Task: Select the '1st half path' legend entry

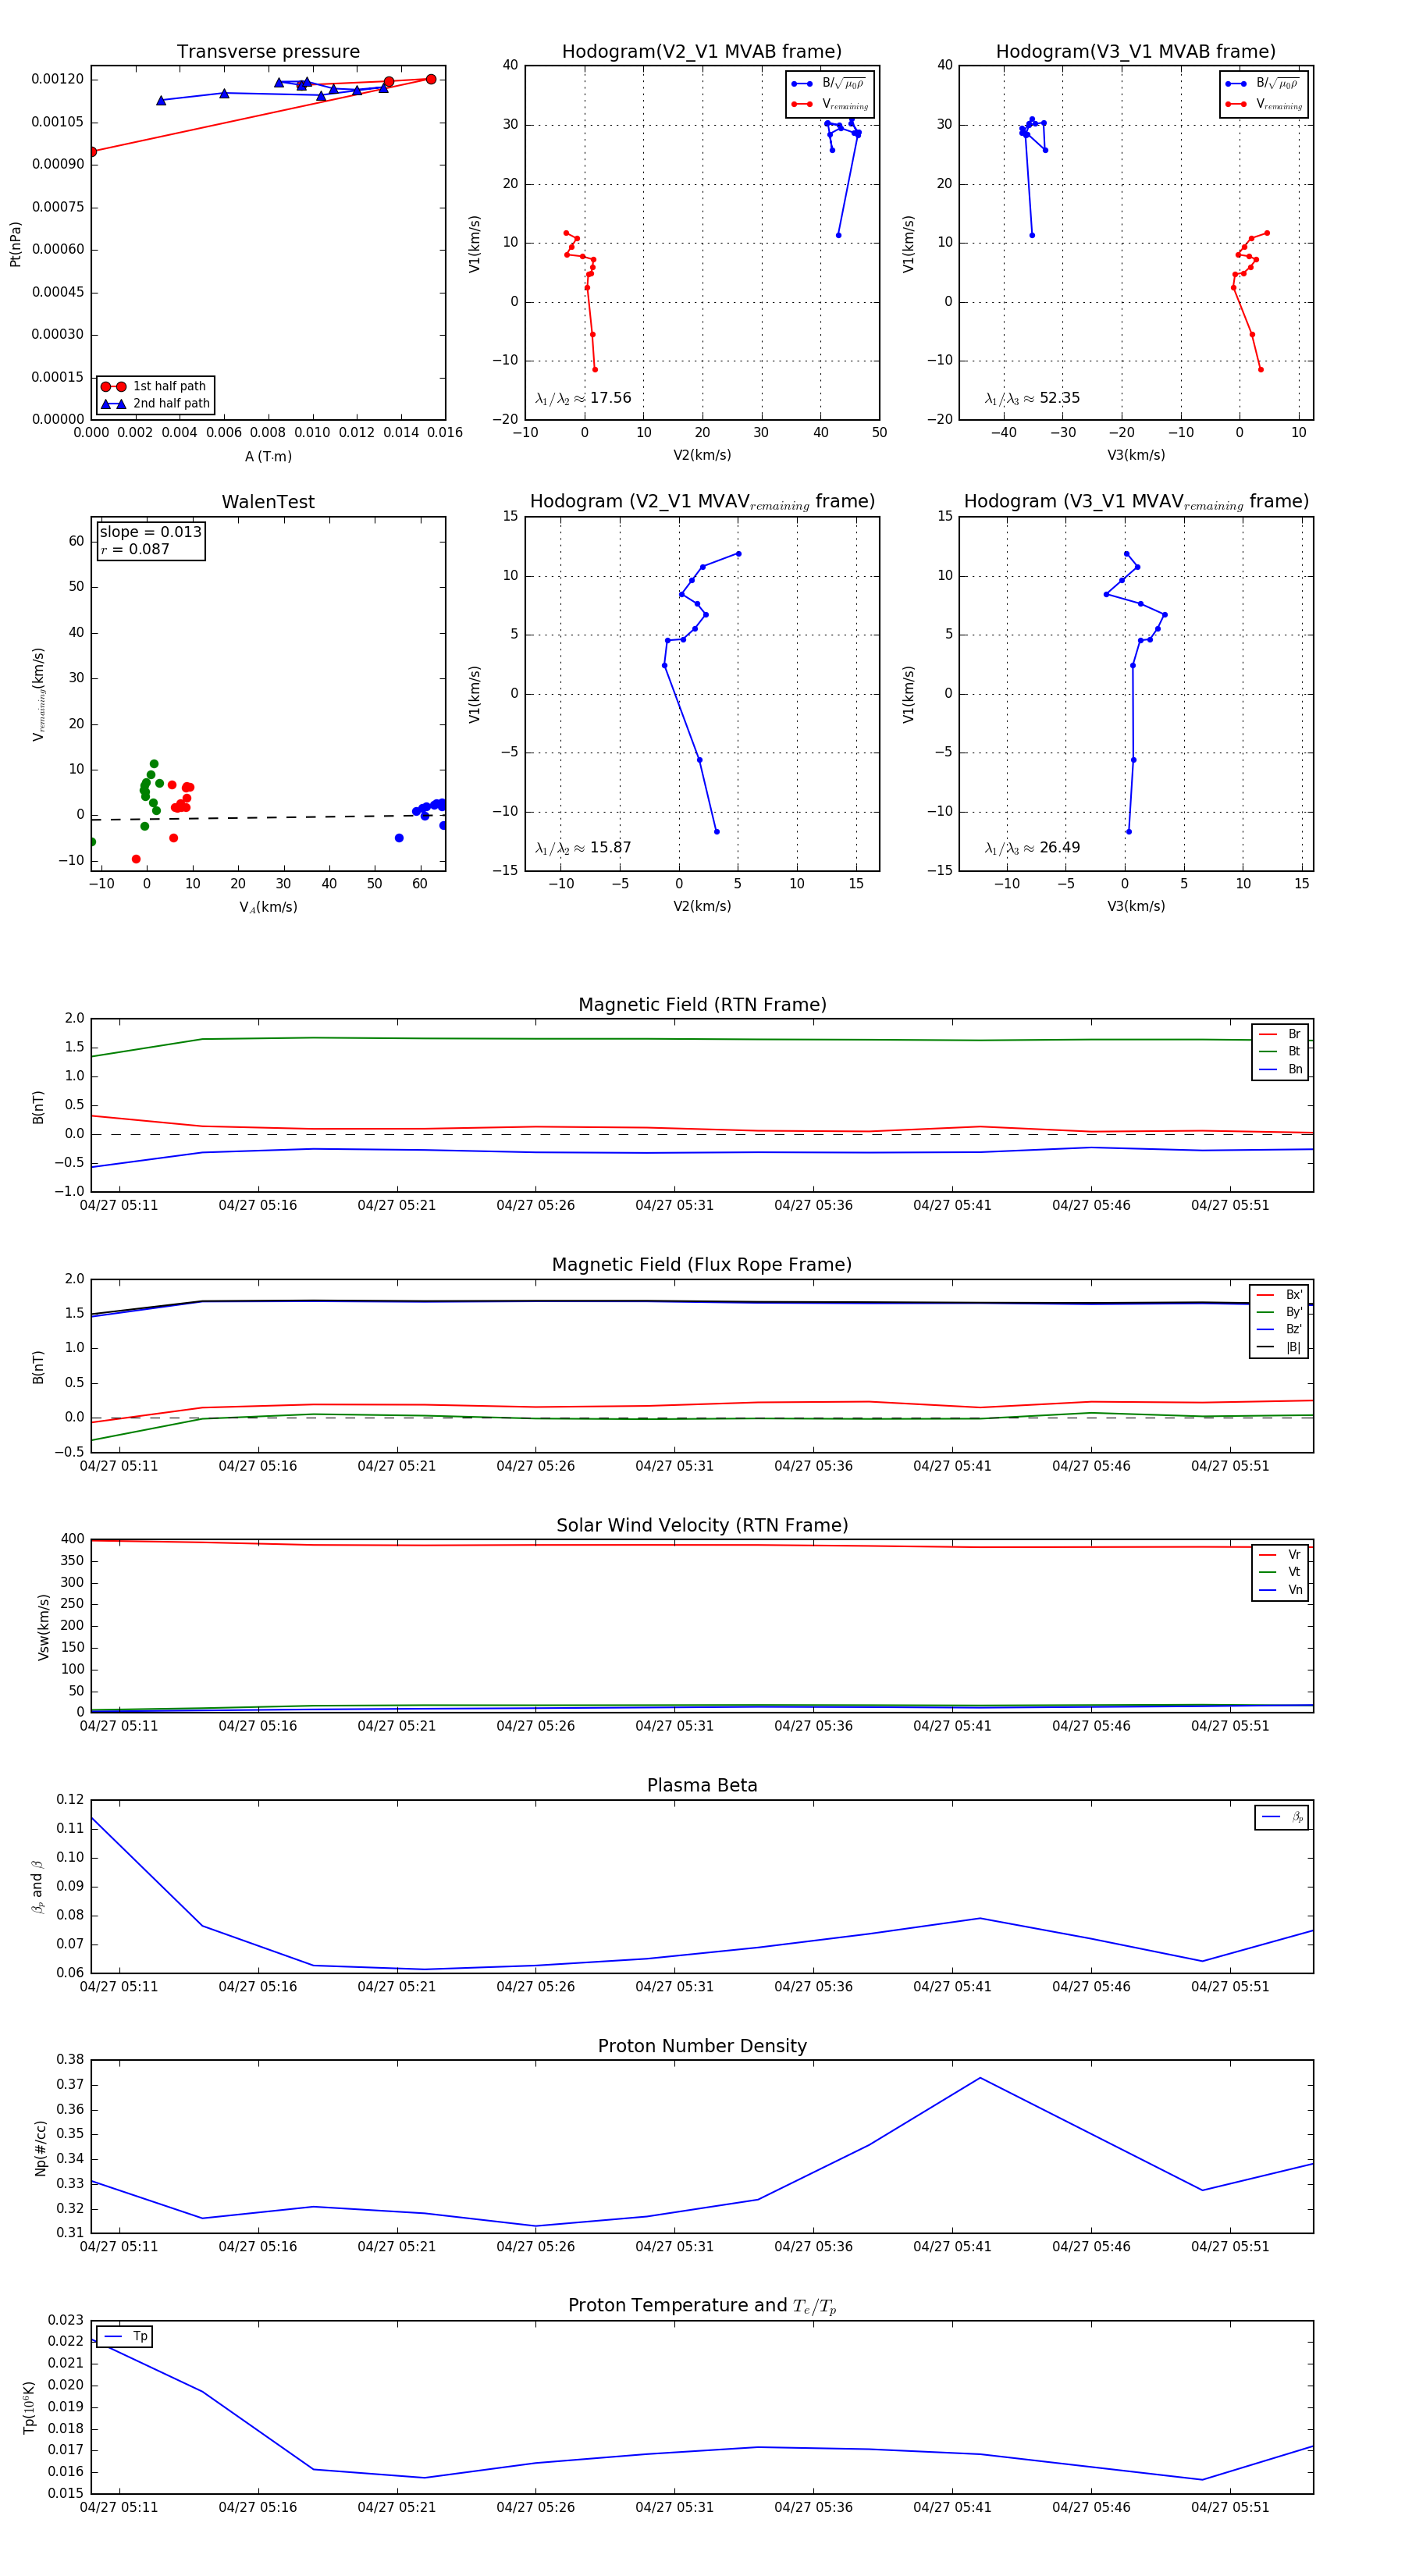Action: point(155,386)
